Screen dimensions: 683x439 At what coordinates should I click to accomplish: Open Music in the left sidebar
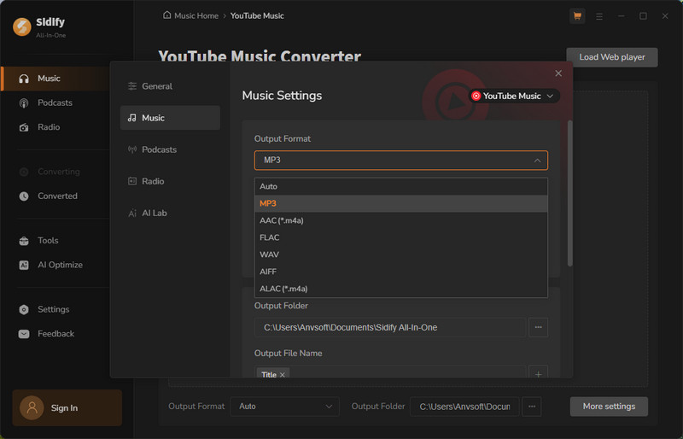pos(55,79)
